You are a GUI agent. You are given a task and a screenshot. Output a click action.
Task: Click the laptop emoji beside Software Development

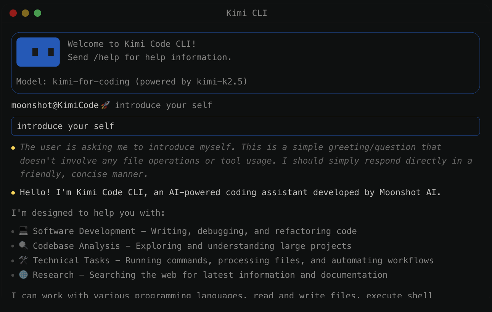23,231
